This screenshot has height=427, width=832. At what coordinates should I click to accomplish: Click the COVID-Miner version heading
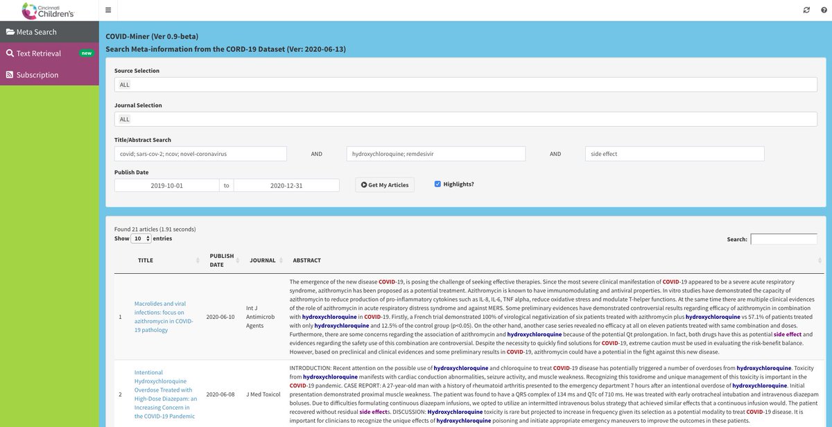(152, 36)
